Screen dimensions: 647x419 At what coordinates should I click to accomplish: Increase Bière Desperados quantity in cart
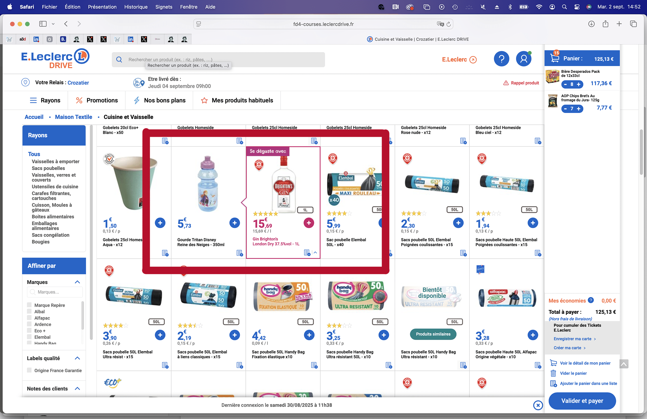tap(578, 84)
